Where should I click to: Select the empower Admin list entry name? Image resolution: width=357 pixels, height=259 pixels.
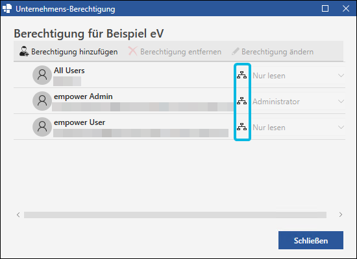click(83, 96)
